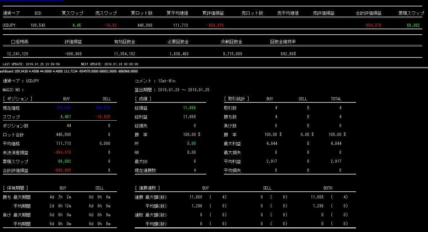Click the [保有期間] section header
Screen dimensions: 428x232
15,188
